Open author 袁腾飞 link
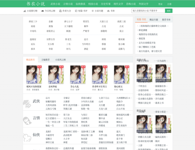Screen dimensions: 195x150 [x=121, y=49]
